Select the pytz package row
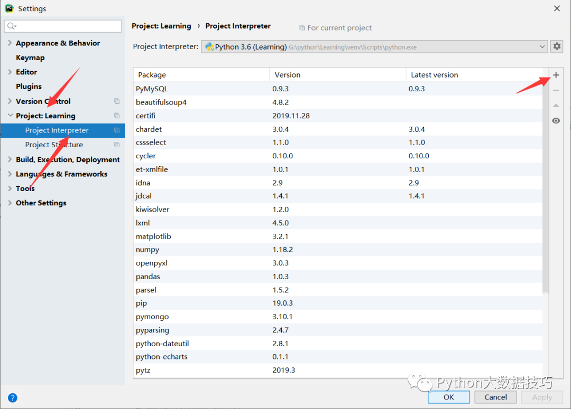The width and height of the screenshot is (571, 409). (x=338, y=370)
